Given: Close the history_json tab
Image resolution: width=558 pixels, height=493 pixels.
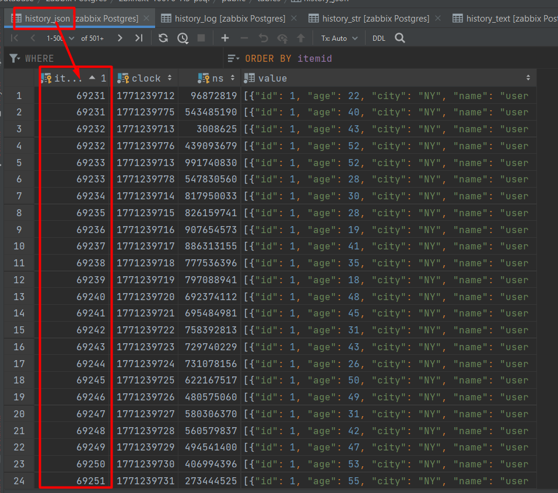Looking at the screenshot, I should (146, 19).
